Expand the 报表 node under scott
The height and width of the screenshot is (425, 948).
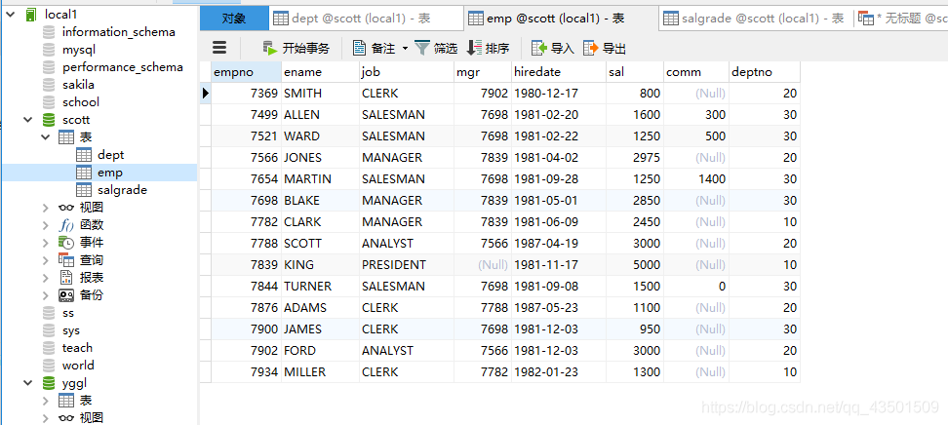[x=45, y=278]
